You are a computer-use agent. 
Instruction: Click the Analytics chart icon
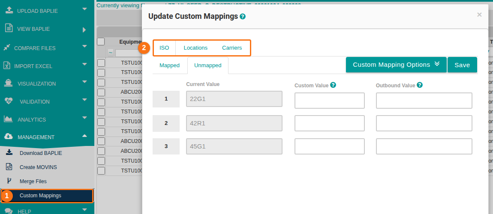click(x=8, y=119)
